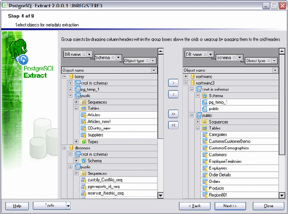
Task: Open the left Object name column dropdown
Action: 153,70
